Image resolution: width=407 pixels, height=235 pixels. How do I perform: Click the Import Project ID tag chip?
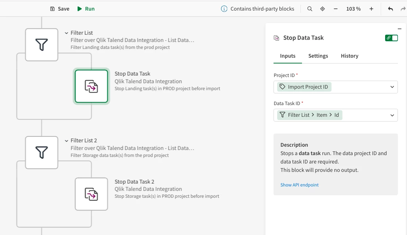pyautogui.click(x=304, y=87)
